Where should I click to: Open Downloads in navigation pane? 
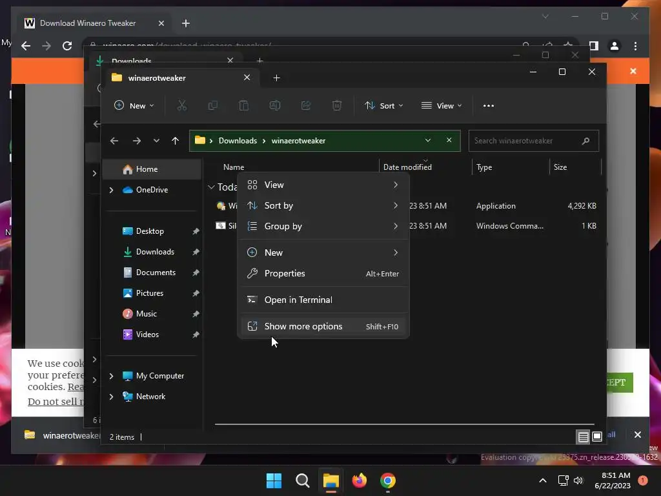pos(152,252)
